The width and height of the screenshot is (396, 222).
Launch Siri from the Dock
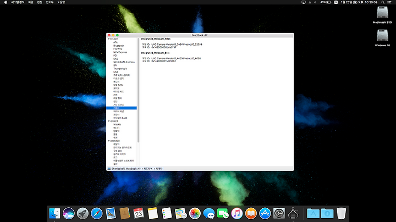69,213
